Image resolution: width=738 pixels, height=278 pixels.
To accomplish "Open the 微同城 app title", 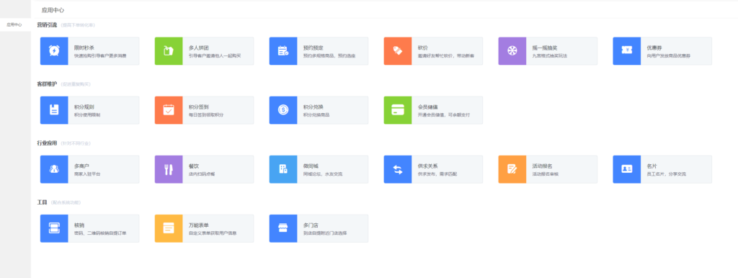I will [311, 166].
